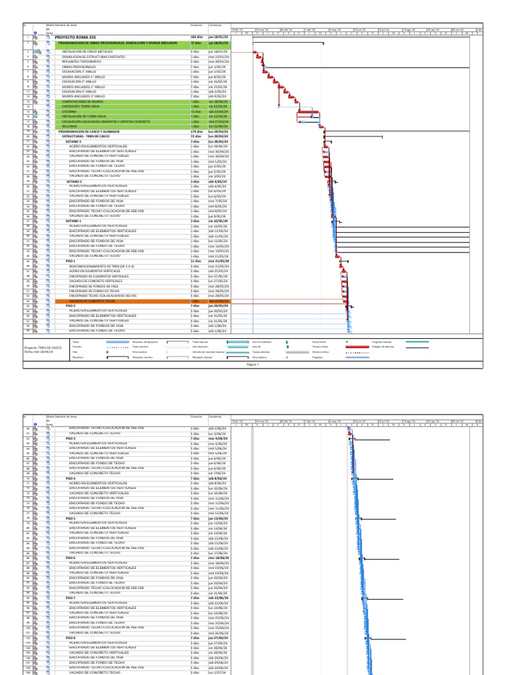Click the 'Página 1' footer label
This screenshot has height=675, width=506.
[x=252, y=365]
